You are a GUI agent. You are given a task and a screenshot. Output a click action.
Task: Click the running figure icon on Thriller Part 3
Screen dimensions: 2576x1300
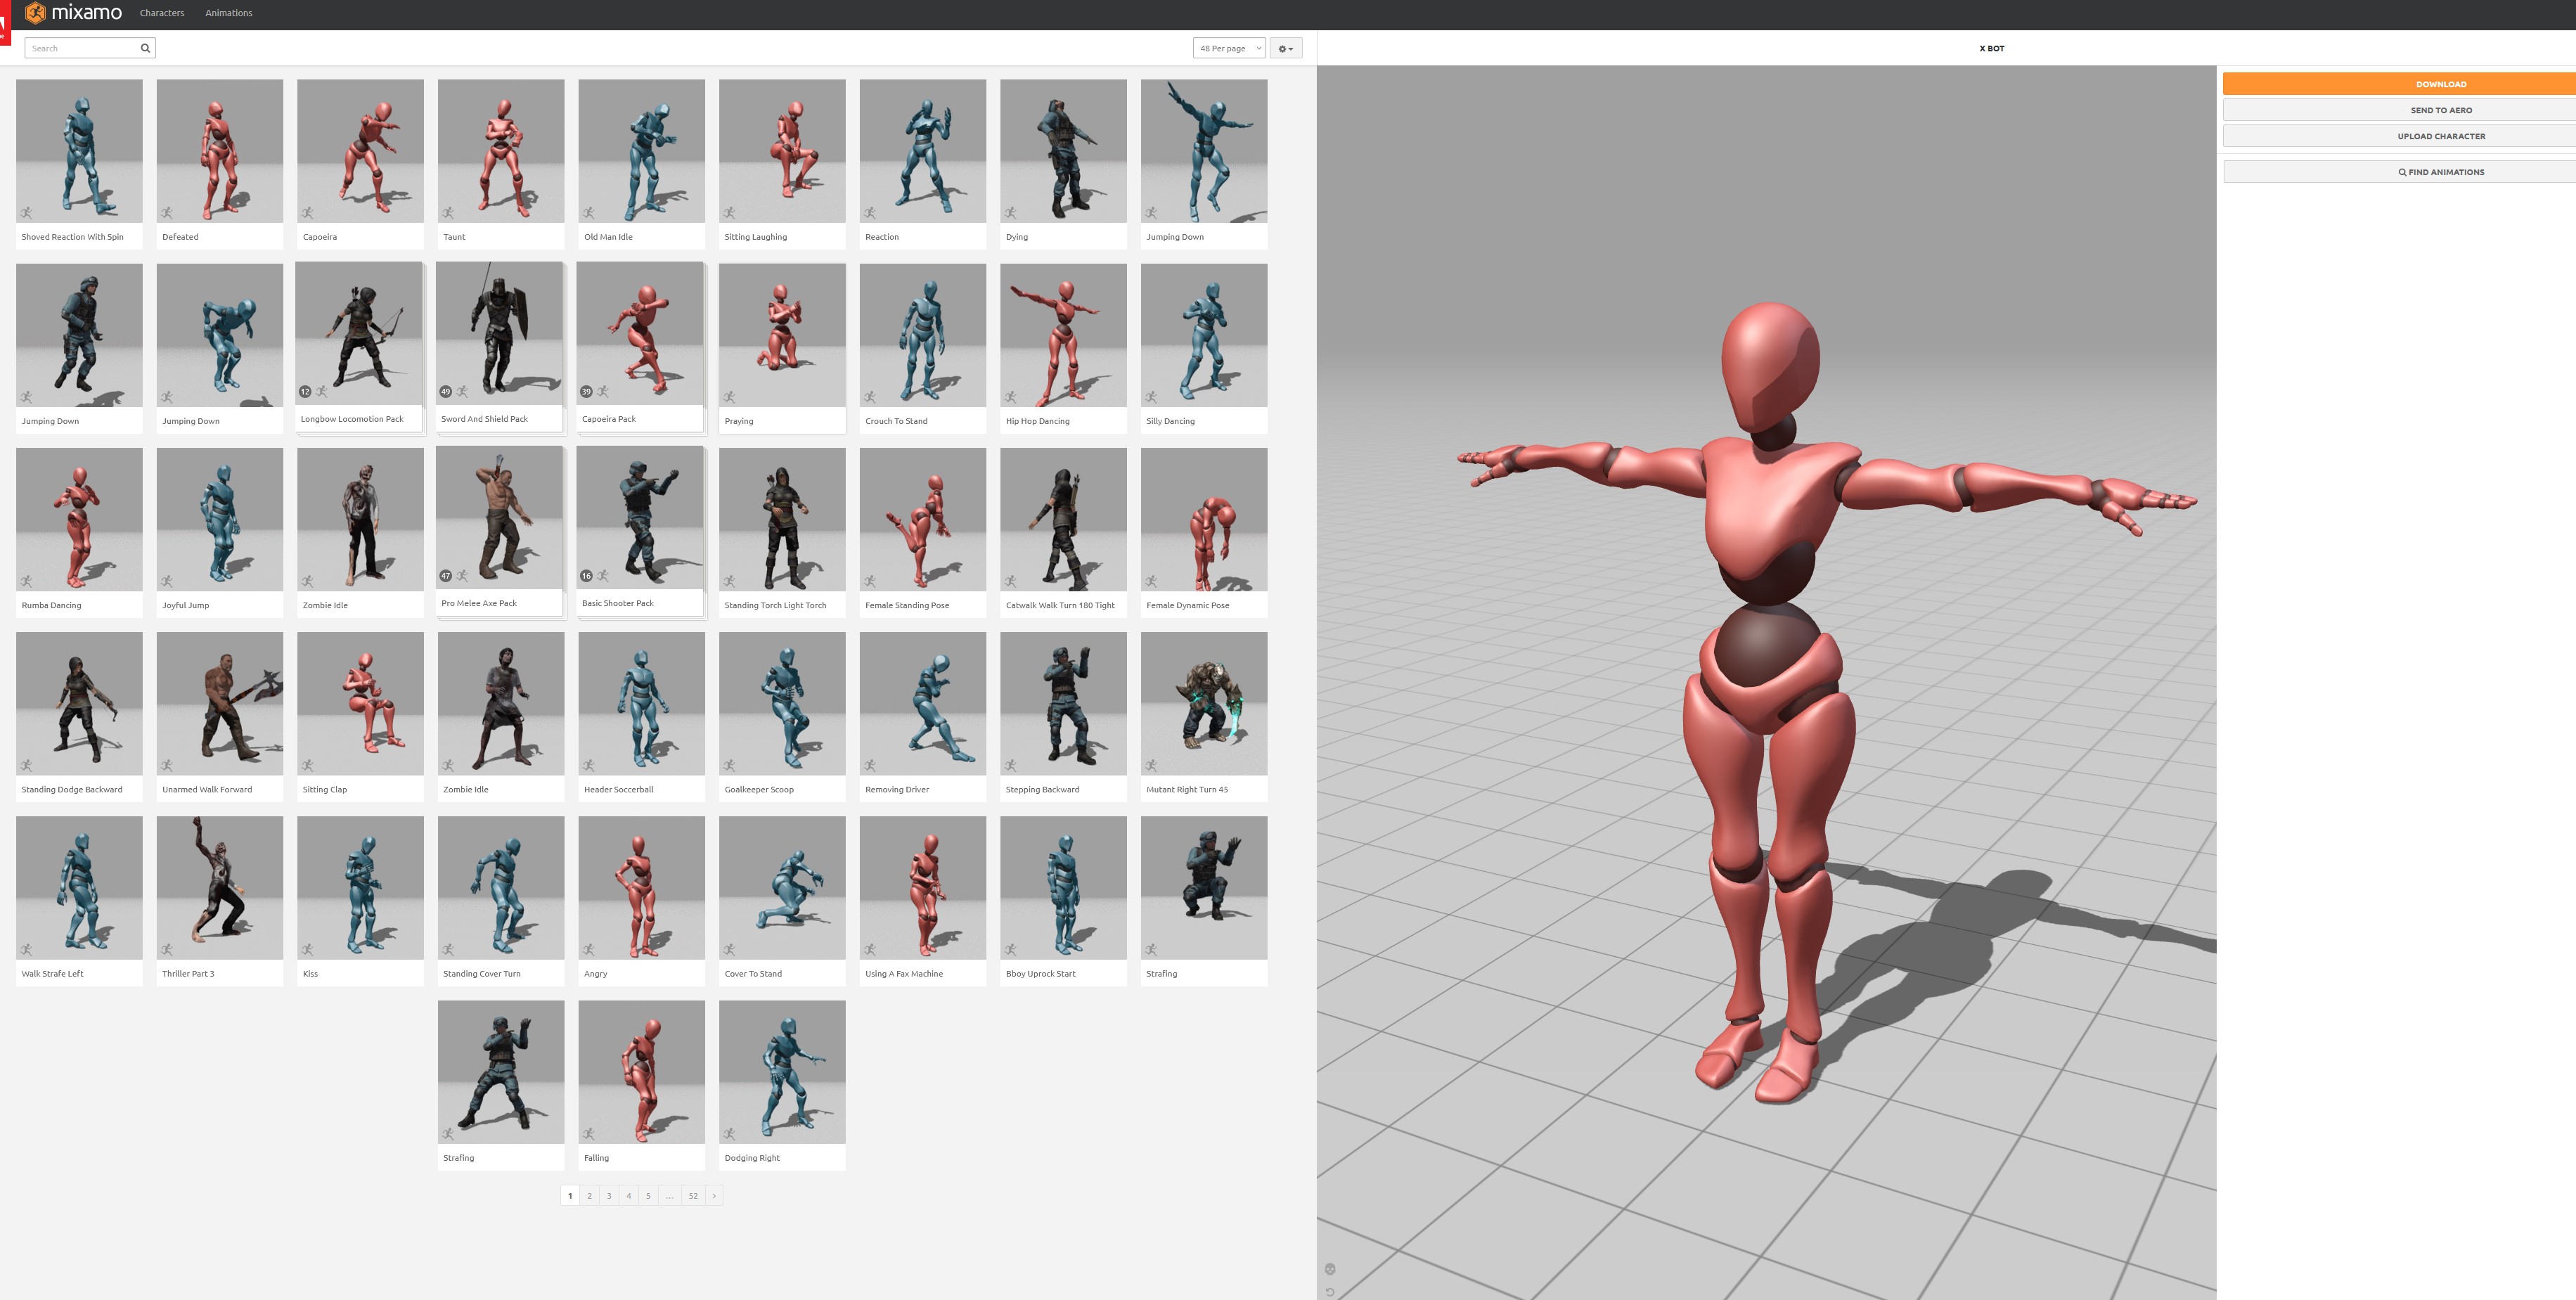coord(168,949)
